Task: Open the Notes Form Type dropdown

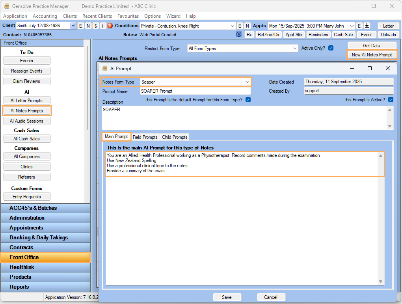Action: click(248, 82)
